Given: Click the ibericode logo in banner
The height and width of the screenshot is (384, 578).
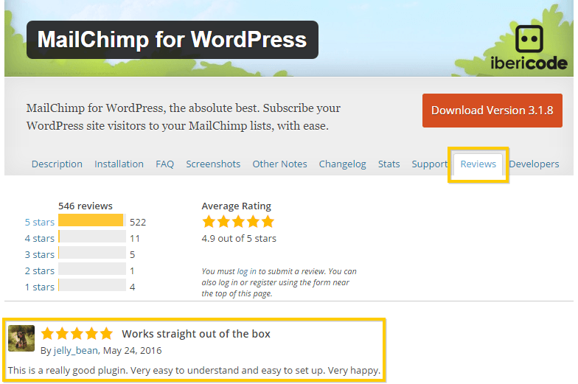Looking at the screenshot, I should [x=529, y=48].
